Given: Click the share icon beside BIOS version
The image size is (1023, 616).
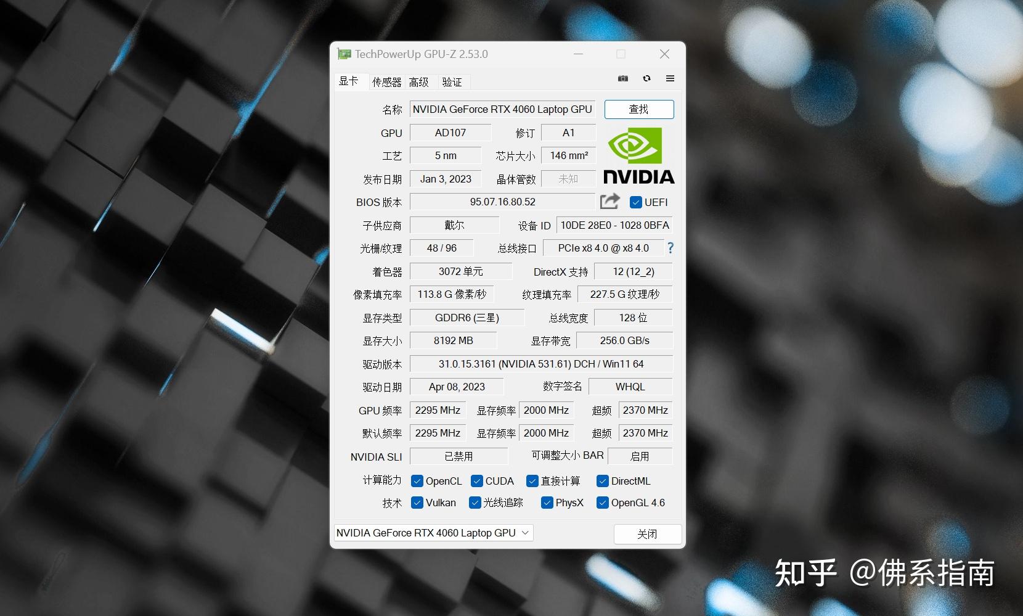Looking at the screenshot, I should click(x=609, y=202).
